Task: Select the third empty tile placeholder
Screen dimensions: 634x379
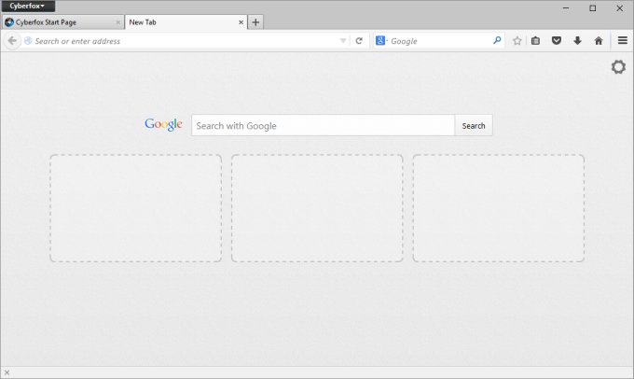Action: 498,208
